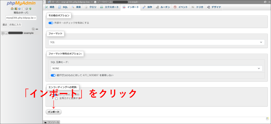The height and width of the screenshot is (124, 271).
Task: Open the phpMyAdmin documentation help icon
Action: (x=19, y=9)
